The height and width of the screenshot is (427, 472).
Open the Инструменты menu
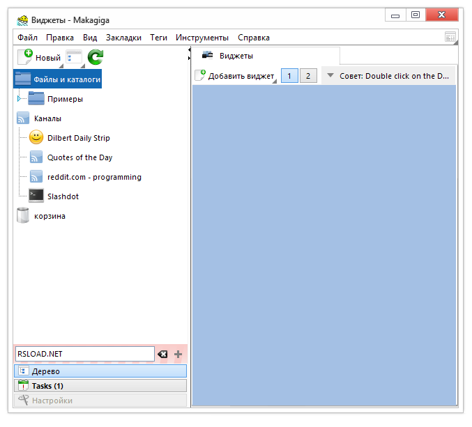202,38
